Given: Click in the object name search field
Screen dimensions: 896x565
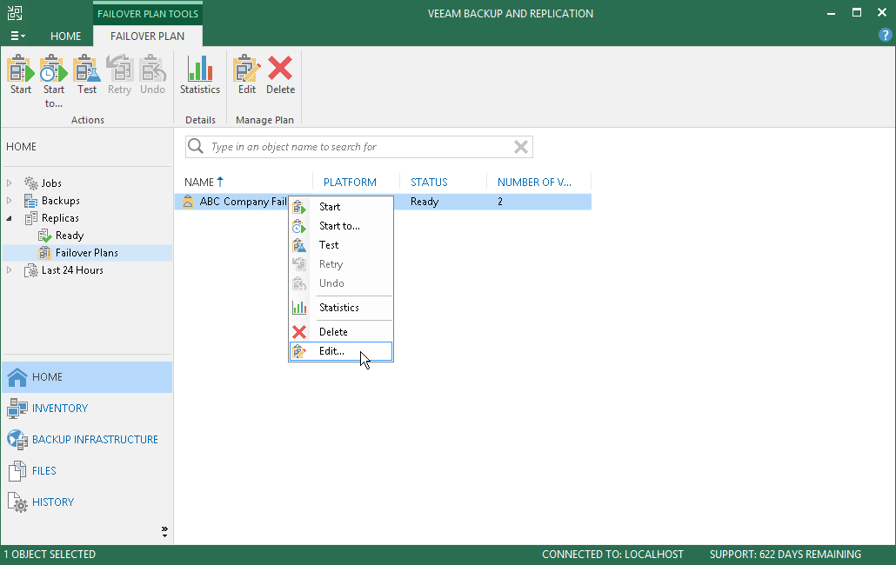Looking at the screenshot, I should pyautogui.click(x=360, y=147).
